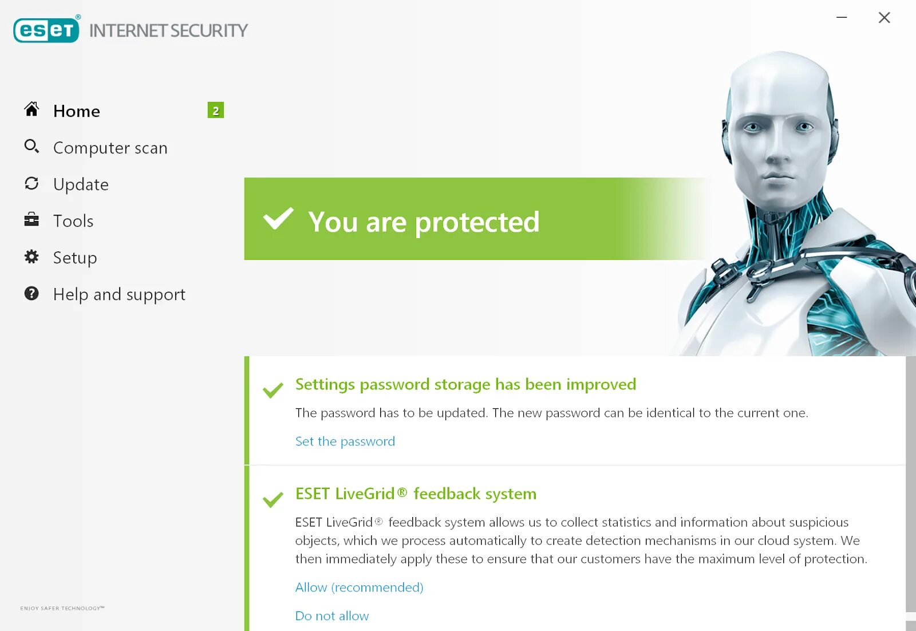This screenshot has height=631, width=916.
Task: Click the ESET logo in header
Action: [46, 30]
